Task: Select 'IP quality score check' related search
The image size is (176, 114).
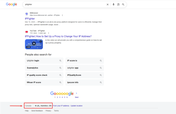Action: (x=44, y=75)
